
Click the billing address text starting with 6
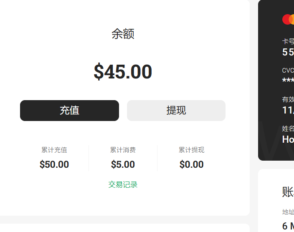(x=288, y=226)
